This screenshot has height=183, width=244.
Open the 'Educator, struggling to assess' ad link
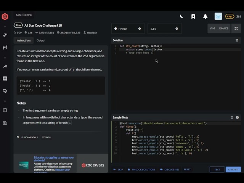pyautogui.click(x=54, y=159)
